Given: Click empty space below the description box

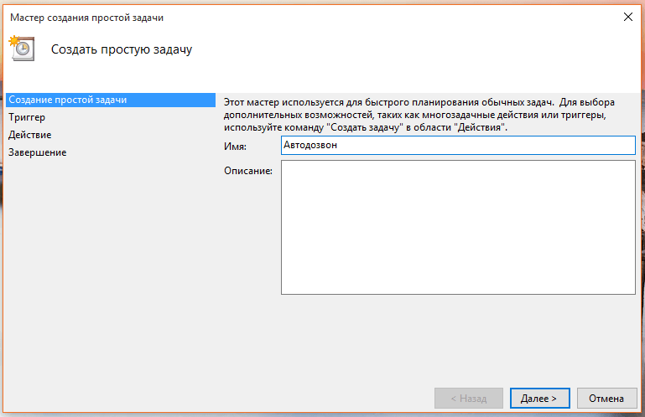Looking at the screenshot, I should (458, 335).
